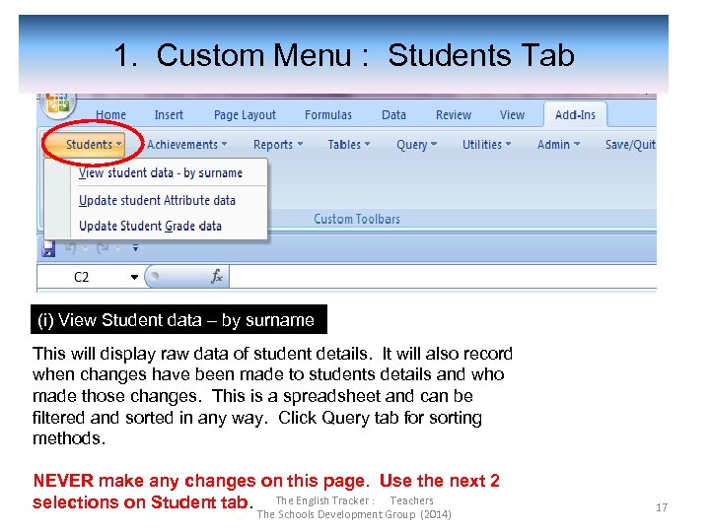Expand the Tables dropdown menu
The image size is (710, 532).
point(349,144)
